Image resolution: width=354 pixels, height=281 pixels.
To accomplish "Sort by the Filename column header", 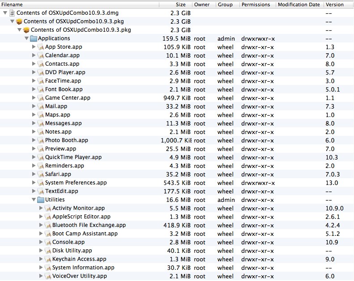I will [80, 4].
